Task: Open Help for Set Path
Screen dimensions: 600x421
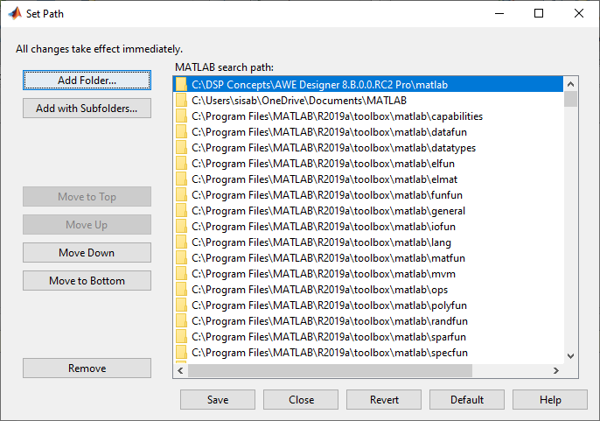Action: [x=550, y=399]
